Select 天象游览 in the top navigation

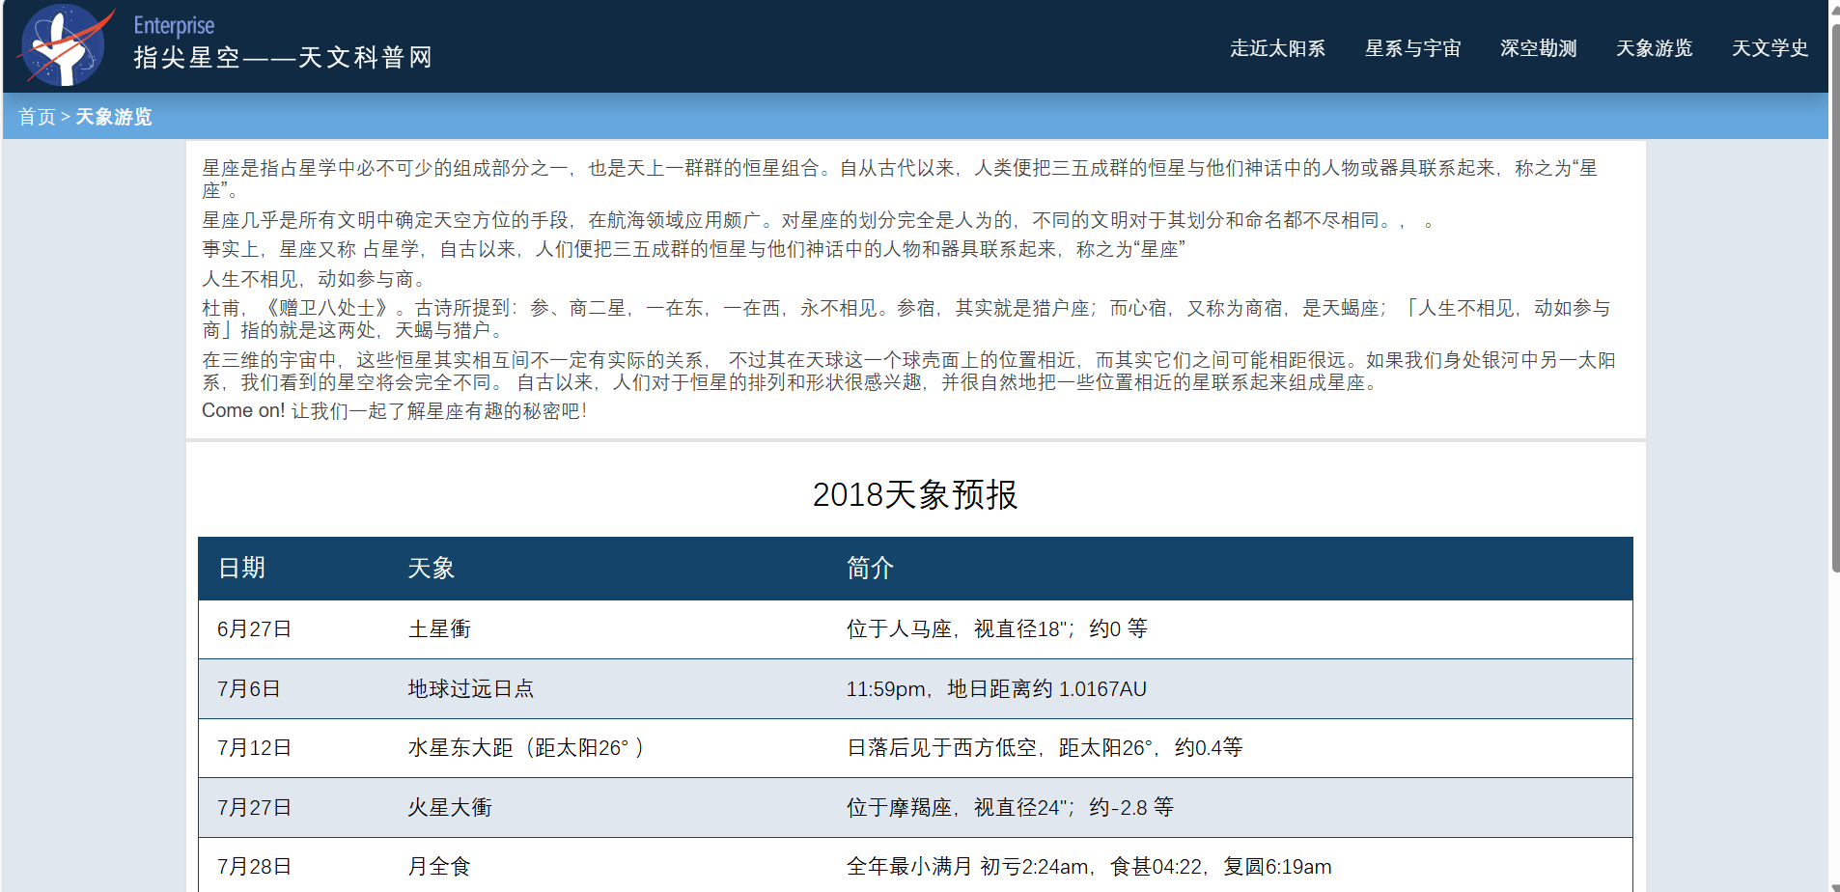(1654, 48)
